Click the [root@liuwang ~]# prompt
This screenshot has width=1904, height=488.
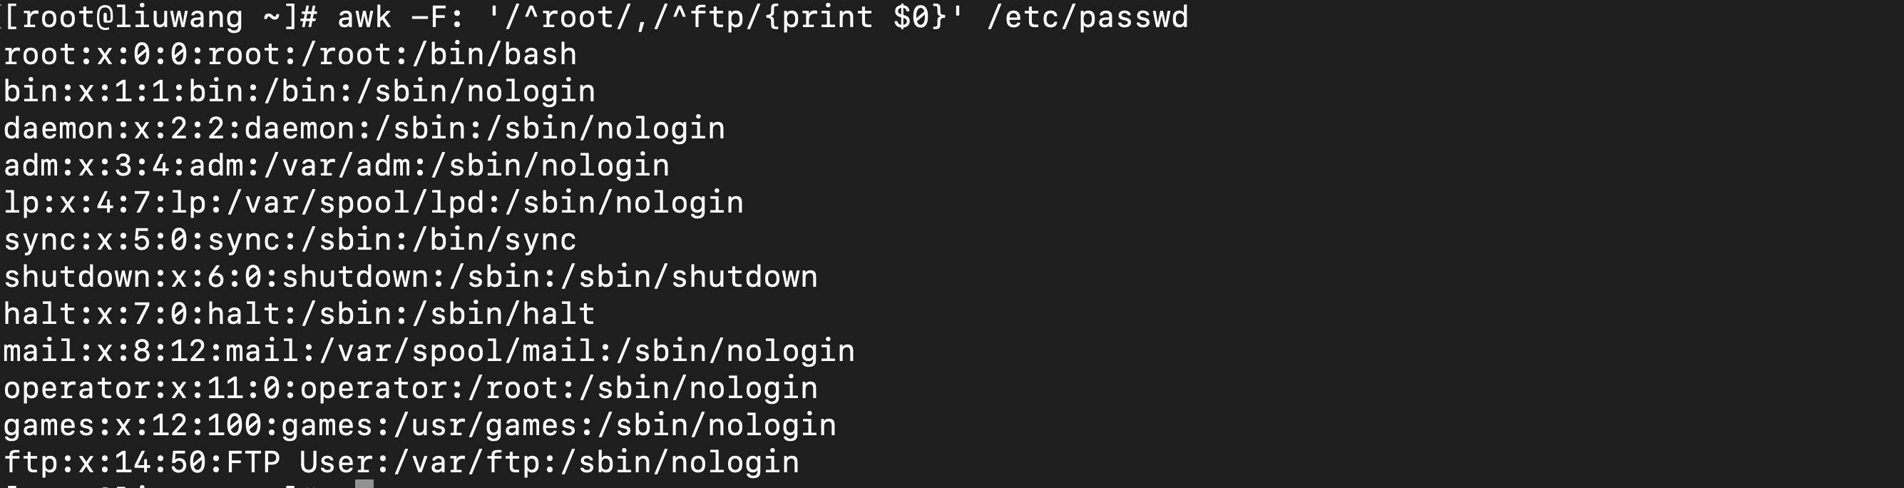pyautogui.click(x=160, y=17)
